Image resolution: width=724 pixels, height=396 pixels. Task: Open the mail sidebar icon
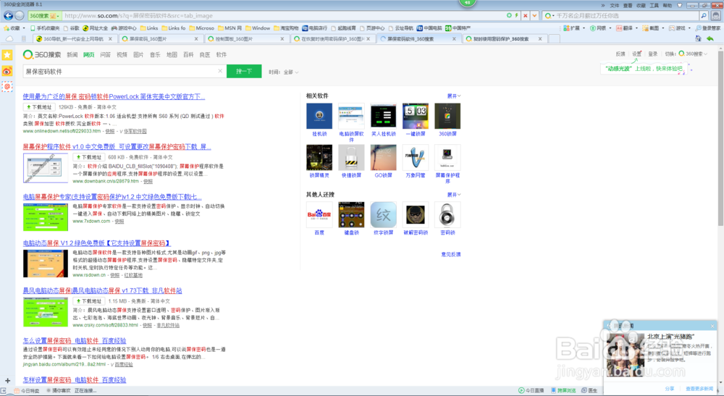coord(7,86)
